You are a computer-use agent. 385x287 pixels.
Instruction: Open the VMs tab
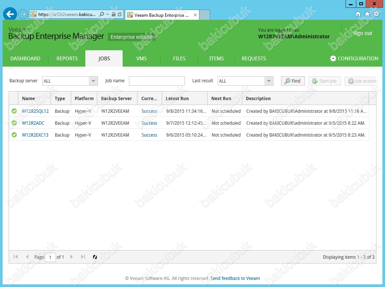141,58
